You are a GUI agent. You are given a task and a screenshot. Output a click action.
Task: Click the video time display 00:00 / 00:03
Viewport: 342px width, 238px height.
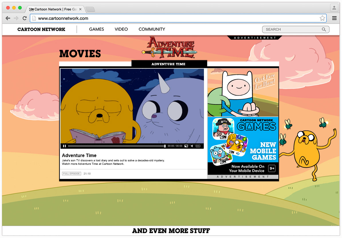click(175, 146)
